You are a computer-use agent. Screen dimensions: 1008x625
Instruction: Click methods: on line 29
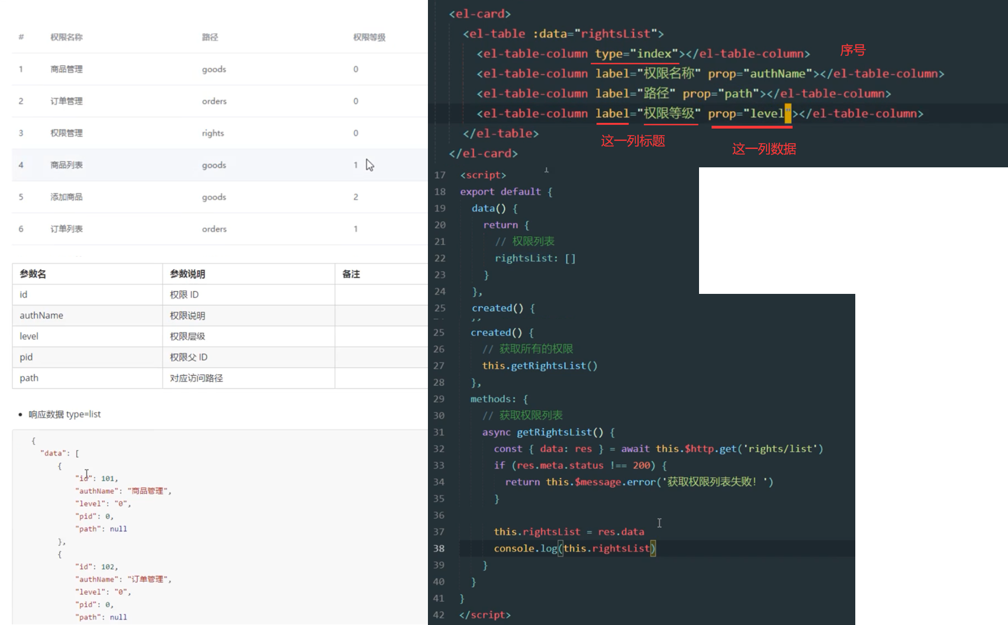(x=493, y=399)
